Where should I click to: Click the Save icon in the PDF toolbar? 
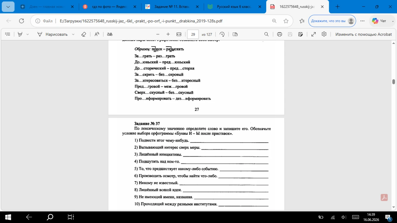click(x=290, y=34)
